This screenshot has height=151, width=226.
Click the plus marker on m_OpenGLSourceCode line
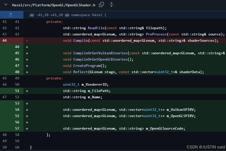(x=27, y=128)
